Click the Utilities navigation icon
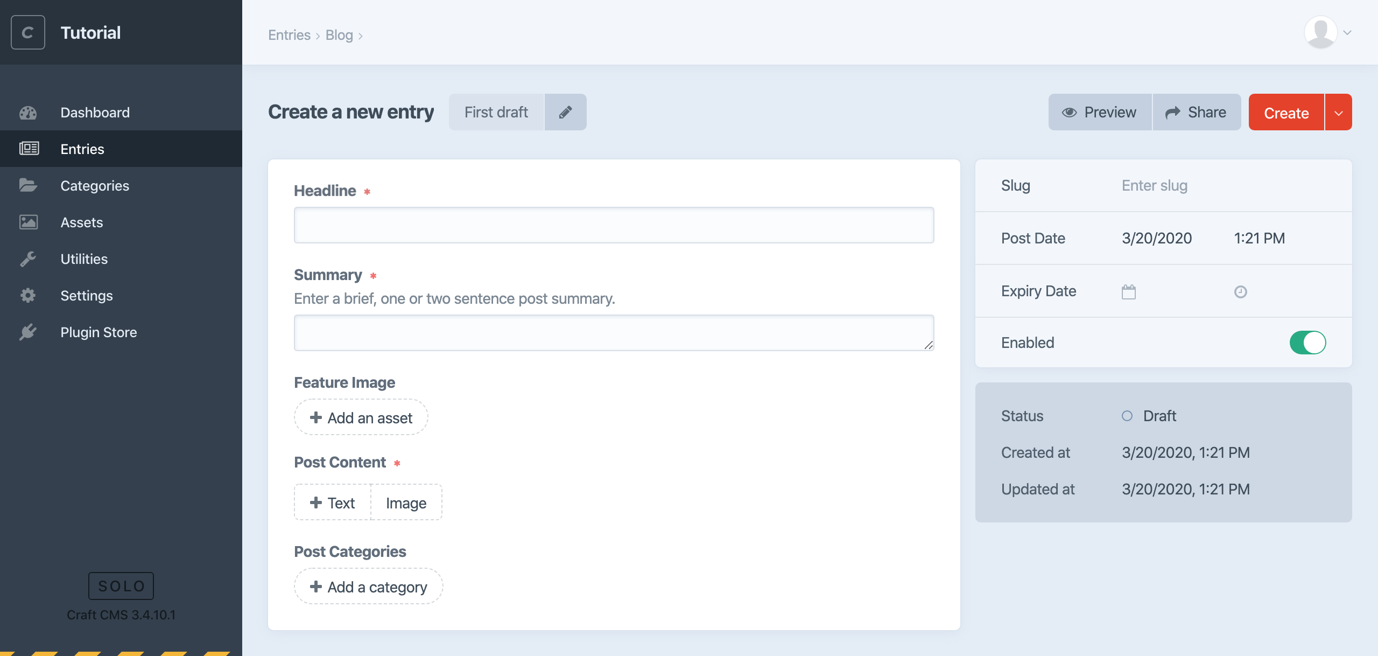The width and height of the screenshot is (1378, 656). 28,259
